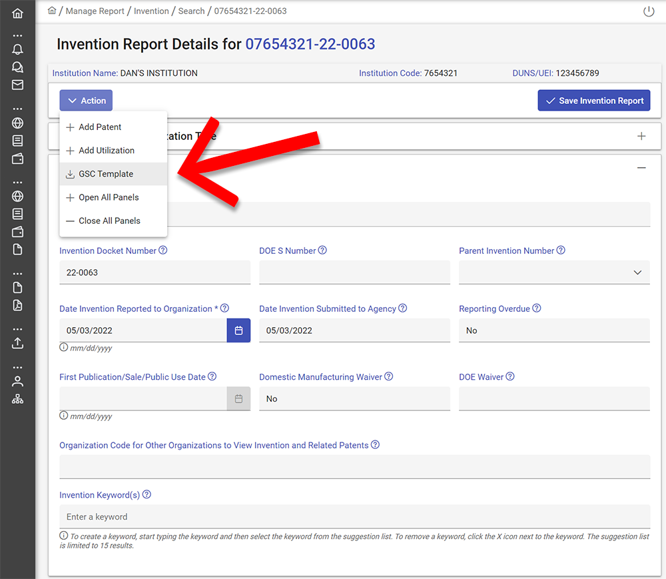
Task: Select GSC Template from Action menu
Action: click(106, 174)
